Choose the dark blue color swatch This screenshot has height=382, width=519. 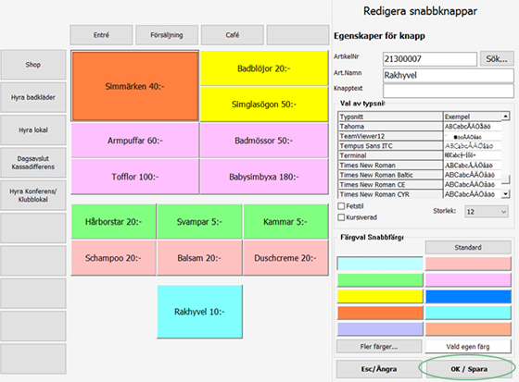click(x=468, y=296)
